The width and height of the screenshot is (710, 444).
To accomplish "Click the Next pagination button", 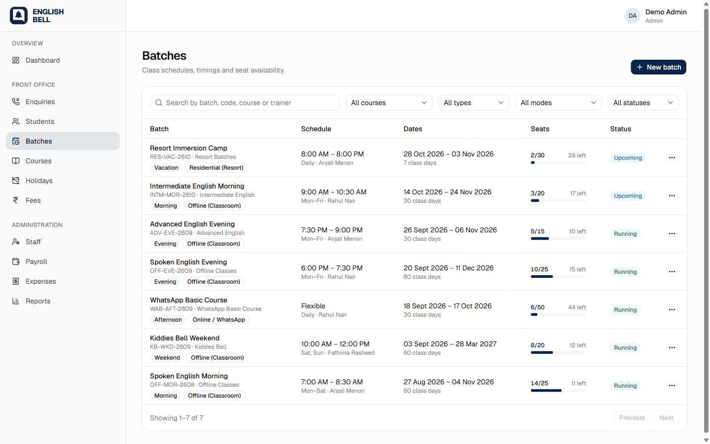I will pyautogui.click(x=667, y=418).
